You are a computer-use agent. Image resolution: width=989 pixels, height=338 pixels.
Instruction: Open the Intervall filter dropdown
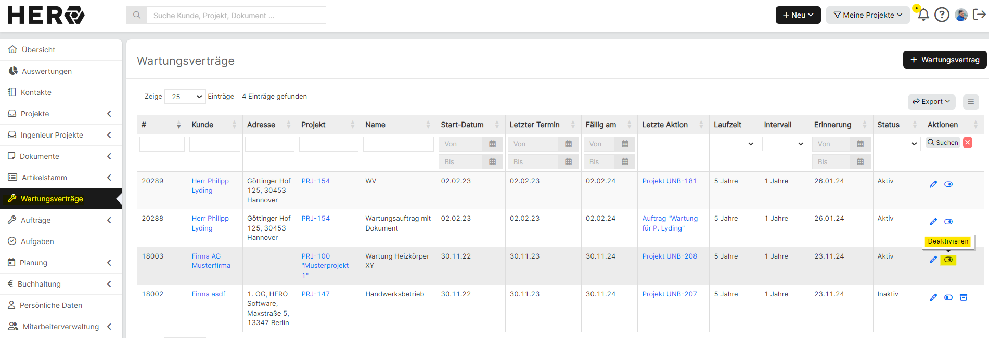[x=785, y=144]
